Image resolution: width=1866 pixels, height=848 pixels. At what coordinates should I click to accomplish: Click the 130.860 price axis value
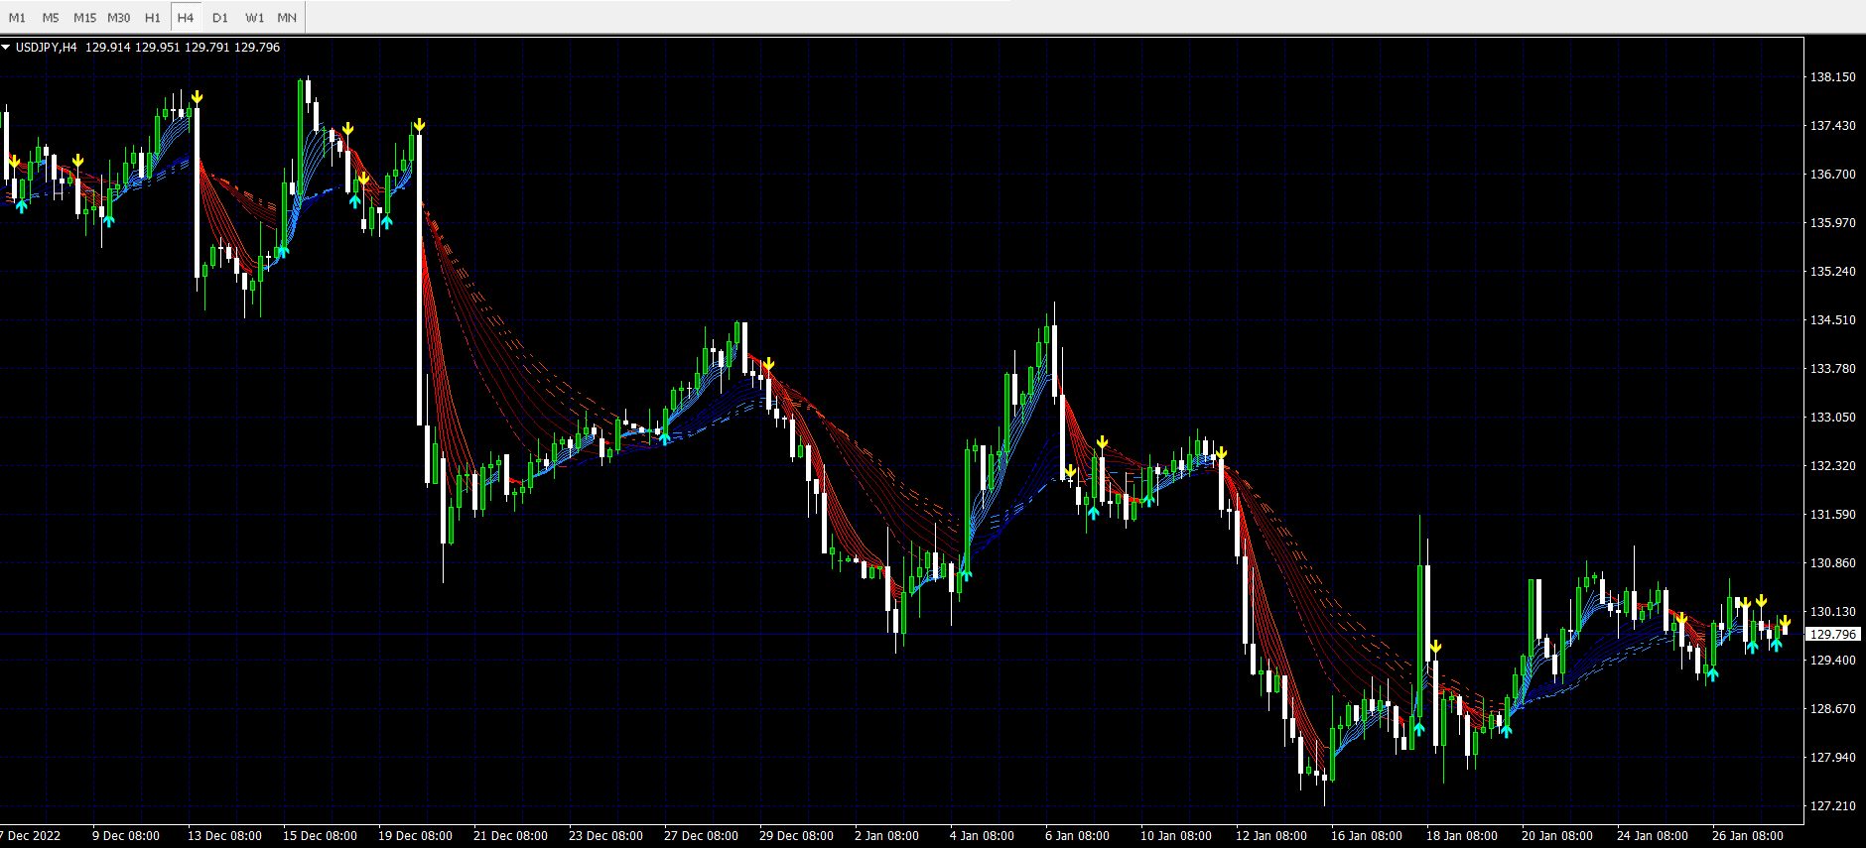[1832, 562]
